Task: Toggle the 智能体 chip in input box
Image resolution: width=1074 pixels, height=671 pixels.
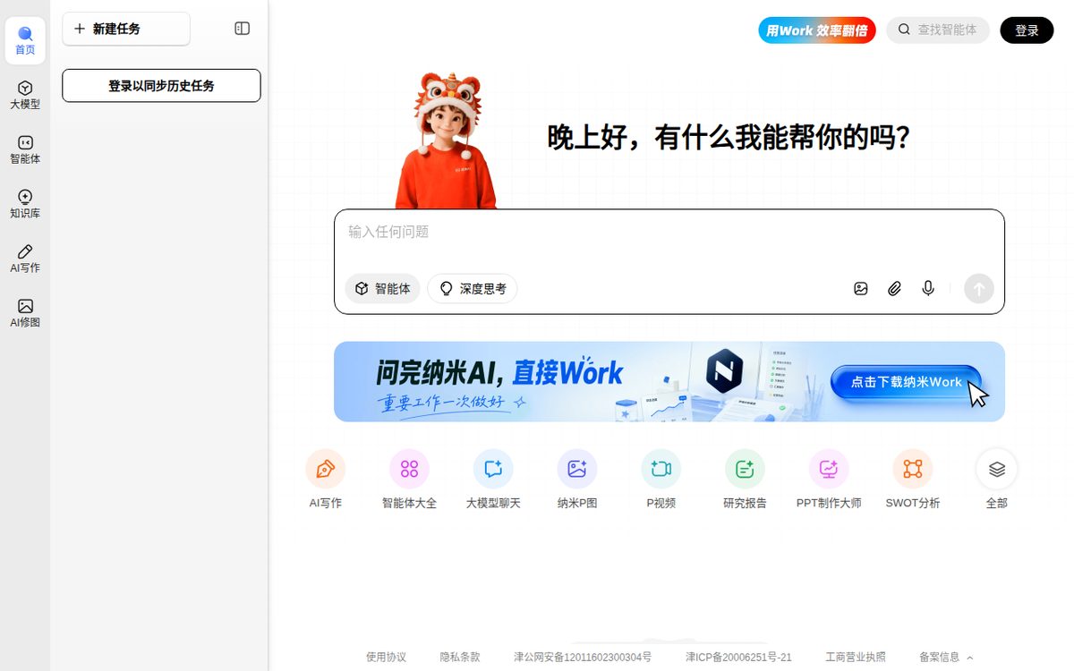Action: 382,289
